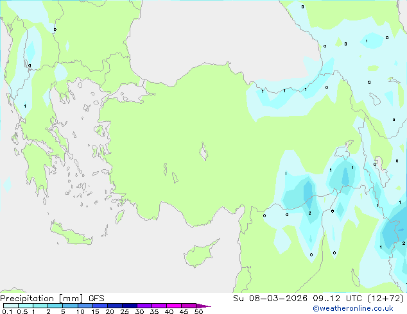
Task: Click the purple arrow above 50 mm
Action: pyautogui.click(x=203, y=306)
